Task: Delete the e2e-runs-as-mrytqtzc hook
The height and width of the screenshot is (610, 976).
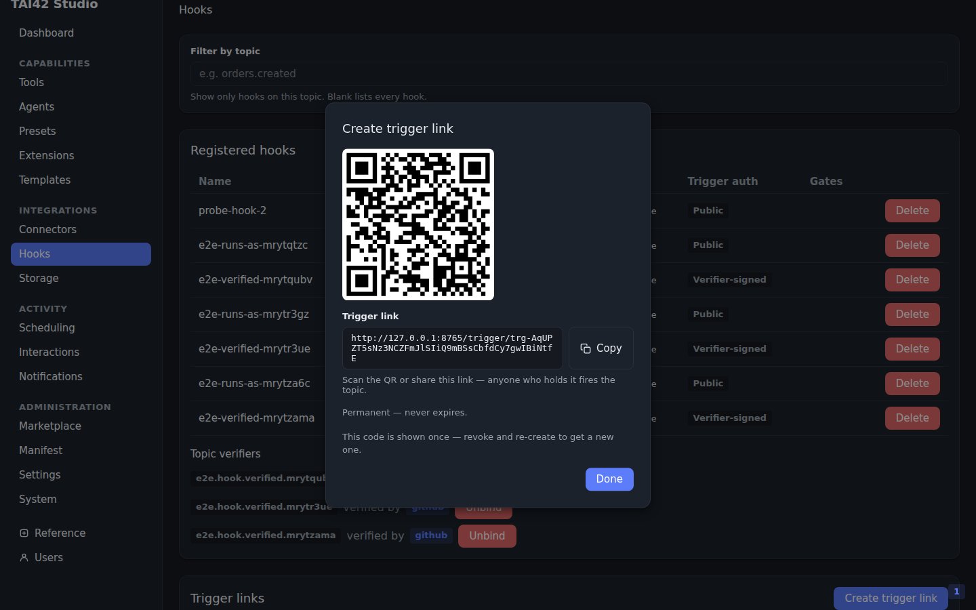Action: click(x=912, y=245)
